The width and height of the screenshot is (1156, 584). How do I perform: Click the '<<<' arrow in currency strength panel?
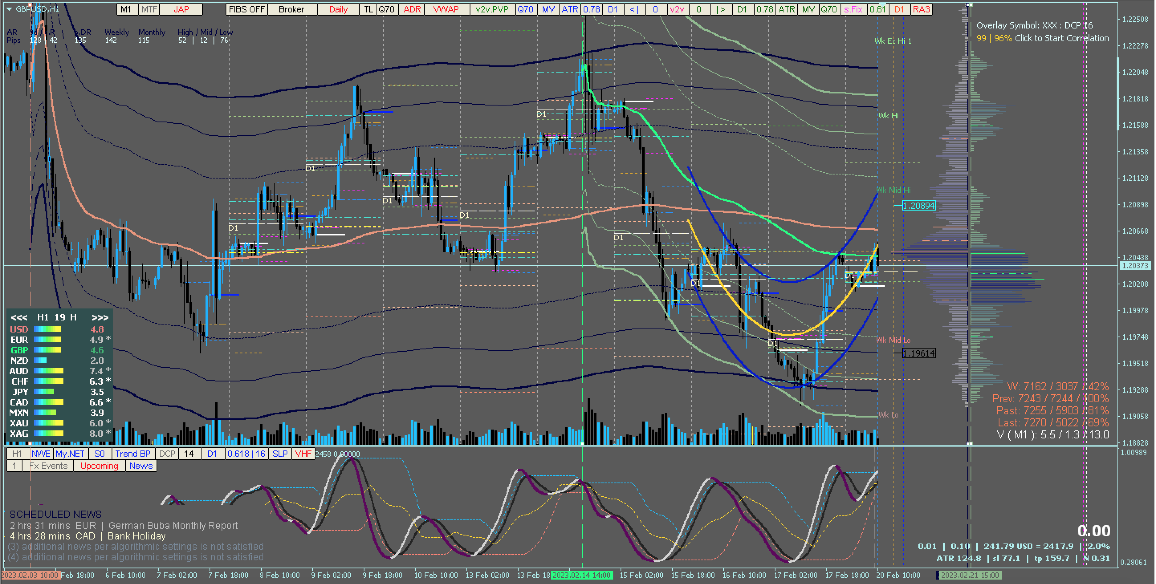click(19, 318)
